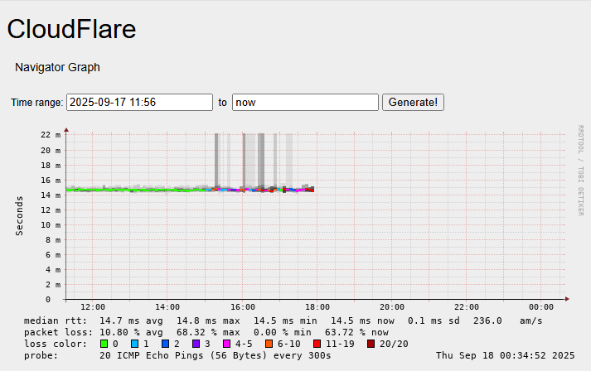Focus the start time field 2025-09-17 11:56
Screen dimensions: 591x371
[139, 103]
